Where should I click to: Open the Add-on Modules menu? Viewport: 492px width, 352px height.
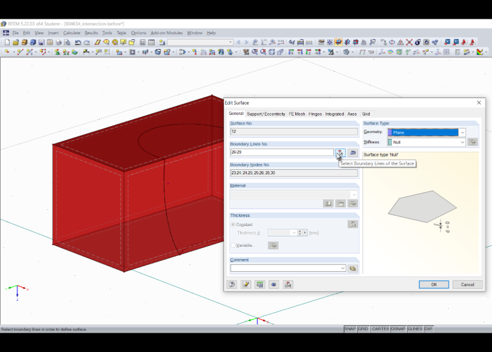166,33
